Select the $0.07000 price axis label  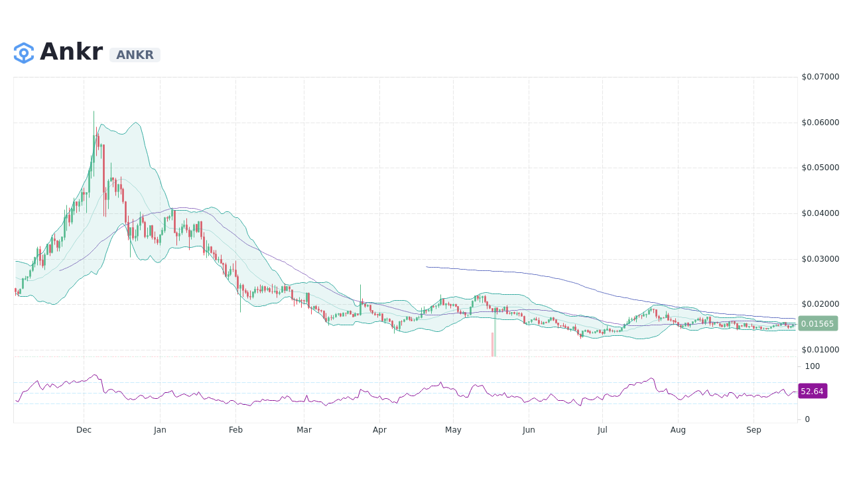(x=819, y=77)
